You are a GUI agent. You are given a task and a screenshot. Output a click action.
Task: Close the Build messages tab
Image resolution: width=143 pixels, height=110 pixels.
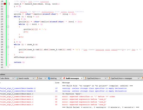(x=81, y=78)
